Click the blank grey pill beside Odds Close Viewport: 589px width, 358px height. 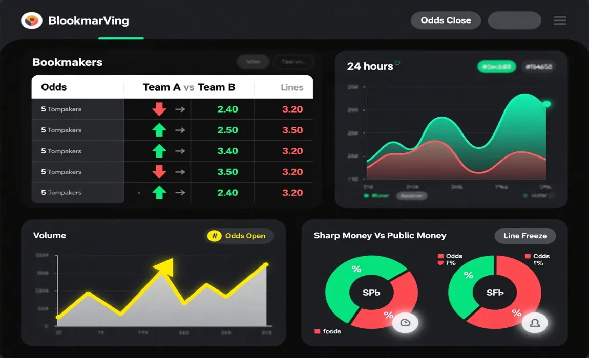(x=514, y=20)
